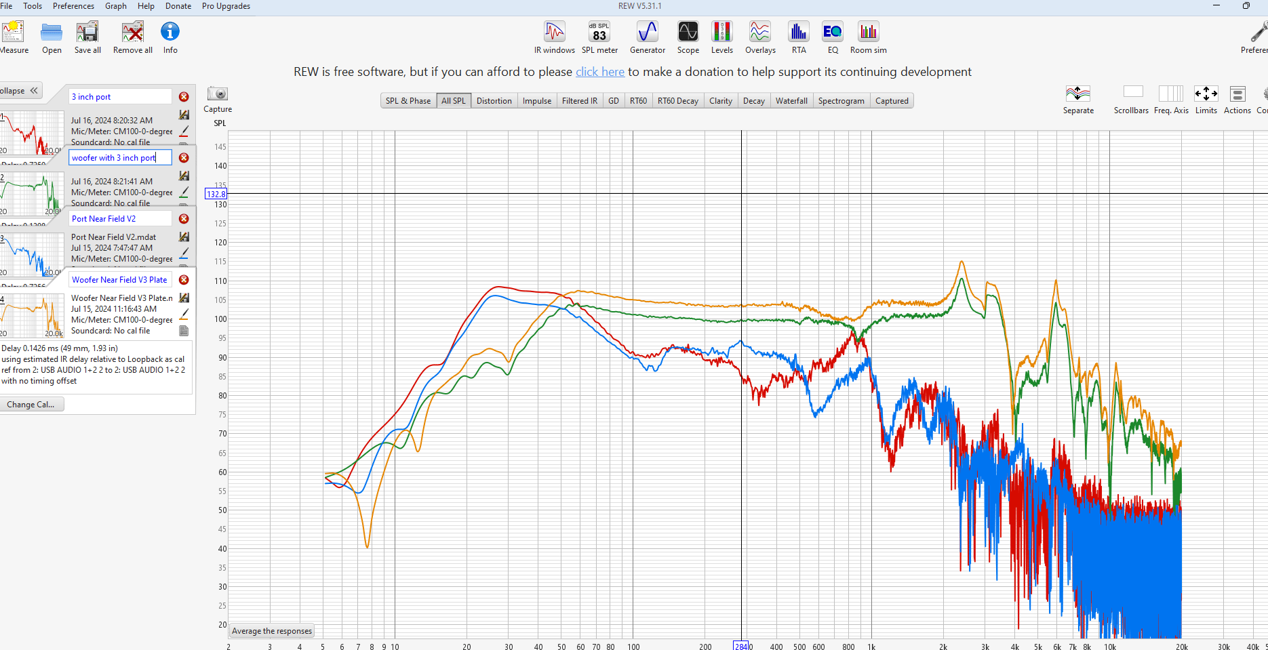
Task: Click Average the responses button
Action: [x=272, y=631]
